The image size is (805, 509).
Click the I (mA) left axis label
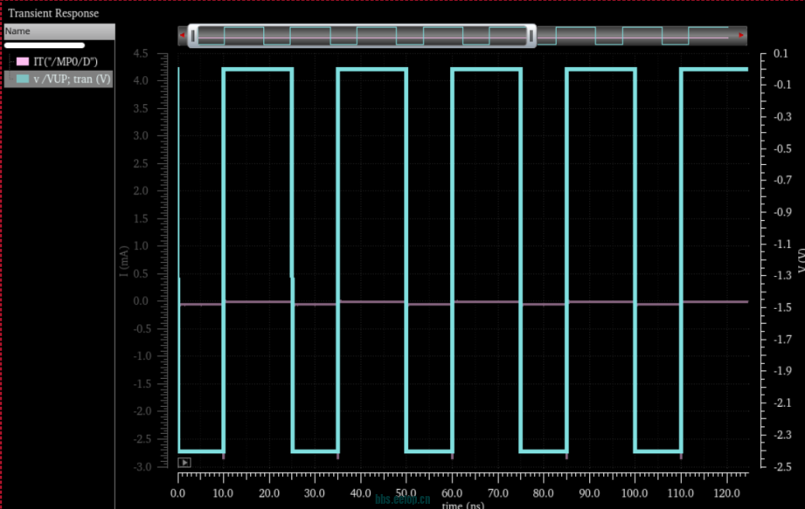[123, 261]
